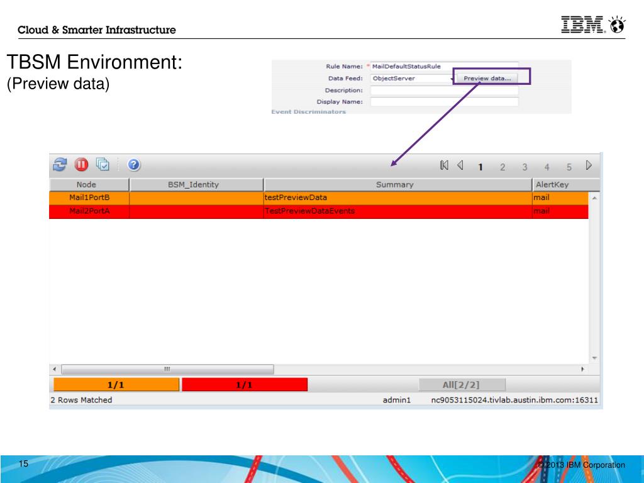This screenshot has height=483, width=644.
Task: Sort by Node column header
Action: (x=89, y=185)
